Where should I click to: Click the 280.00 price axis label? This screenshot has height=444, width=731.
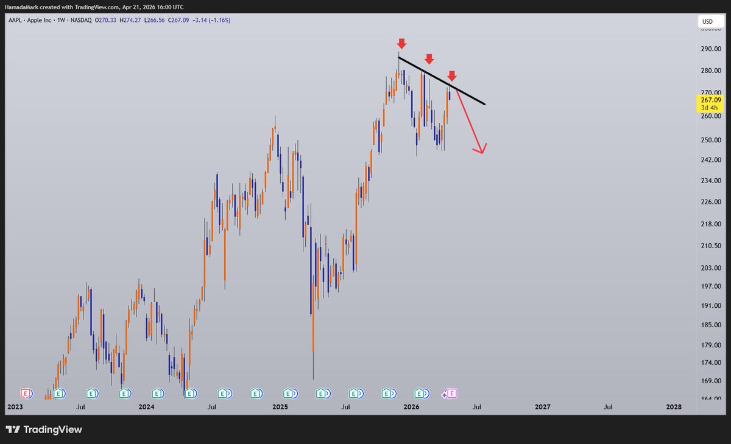pos(711,71)
